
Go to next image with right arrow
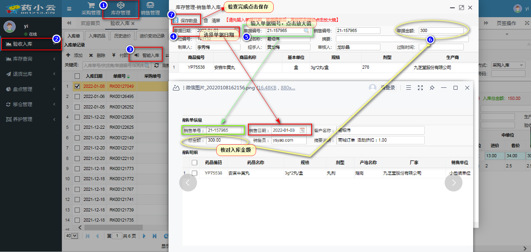click(x=453, y=183)
